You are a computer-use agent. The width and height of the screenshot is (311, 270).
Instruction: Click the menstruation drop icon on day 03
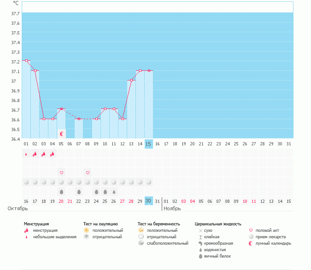click(x=44, y=154)
